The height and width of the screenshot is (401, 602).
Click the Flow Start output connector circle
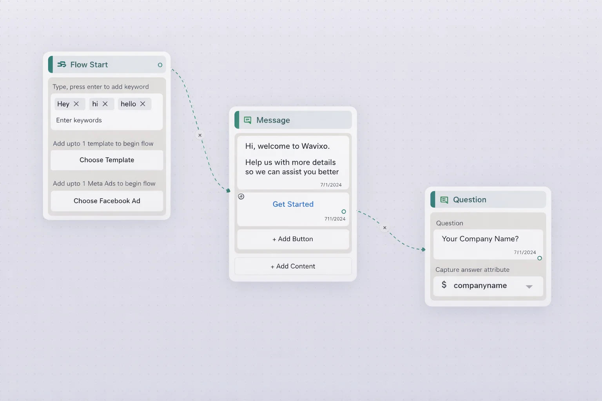click(x=160, y=65)
